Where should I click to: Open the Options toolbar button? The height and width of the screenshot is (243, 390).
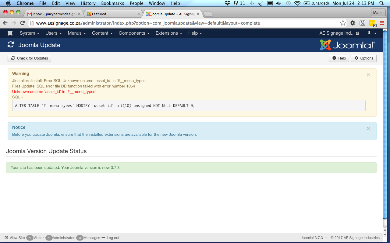pos(364,58)
